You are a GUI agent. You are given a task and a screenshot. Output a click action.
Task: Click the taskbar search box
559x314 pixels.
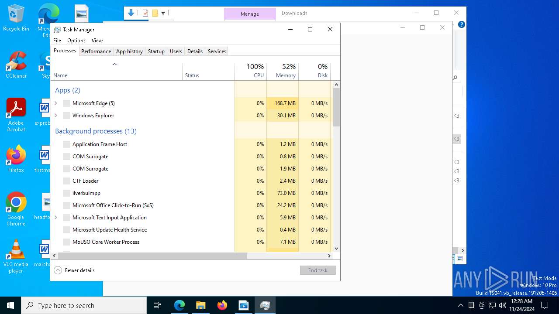pos(84,305)
